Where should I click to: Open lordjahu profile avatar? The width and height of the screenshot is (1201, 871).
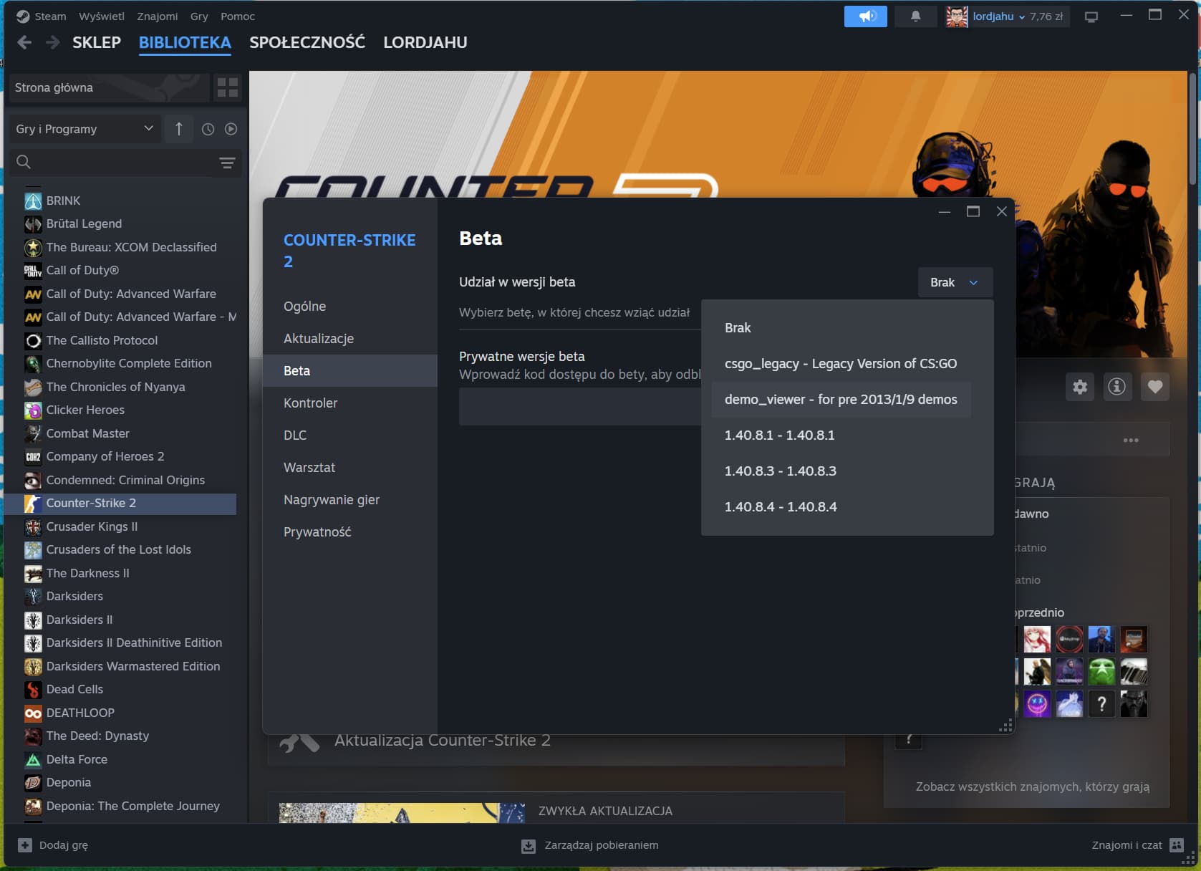pyautogui.click(x=957, y=16)
